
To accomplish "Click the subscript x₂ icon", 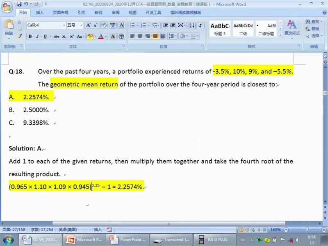I will point(64,36).
